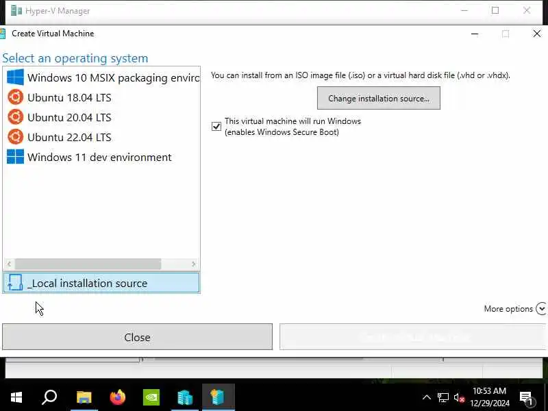Minimize the Hyper-V Manager window

pos(464,10)
